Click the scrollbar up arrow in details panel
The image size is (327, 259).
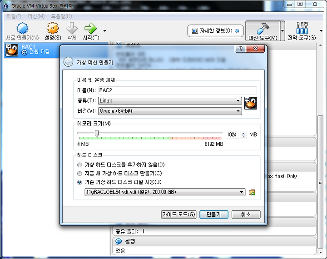[x=321, y=45]
